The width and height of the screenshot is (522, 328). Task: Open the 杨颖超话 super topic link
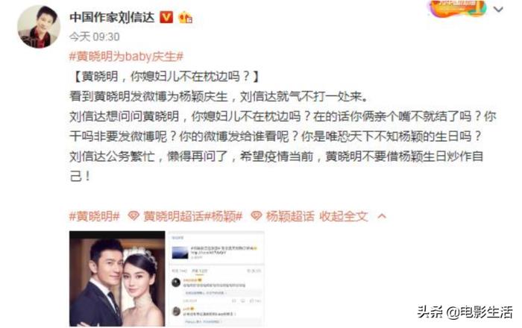(x=290, y=216)
